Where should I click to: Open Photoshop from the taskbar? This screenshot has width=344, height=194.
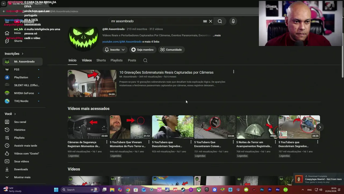[x=262, y=190]
